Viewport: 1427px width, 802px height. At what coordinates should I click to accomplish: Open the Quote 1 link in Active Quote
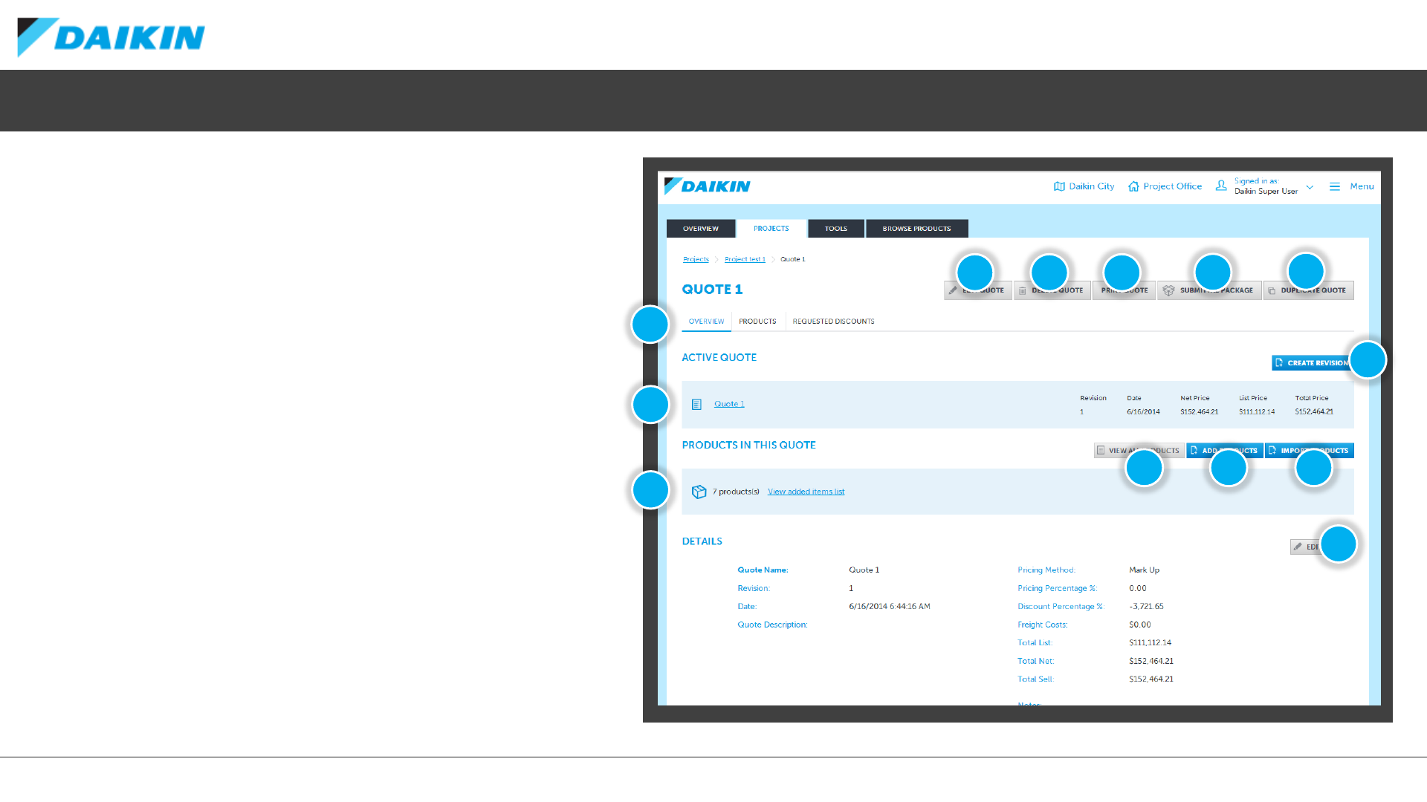coord(728,404)
